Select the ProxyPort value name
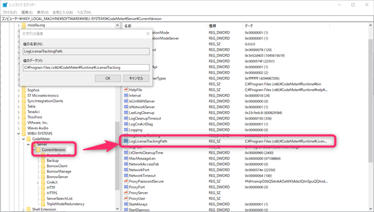This screenshot has height=212, width=374. [x=137, y=187]
